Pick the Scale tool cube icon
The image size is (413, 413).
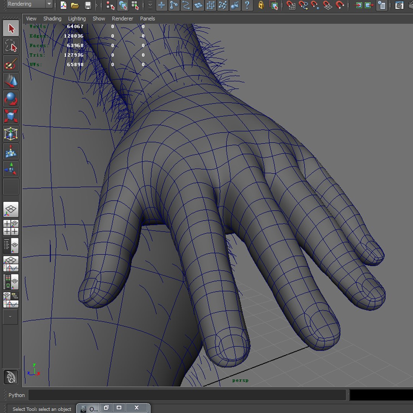[x=11, y=116]
